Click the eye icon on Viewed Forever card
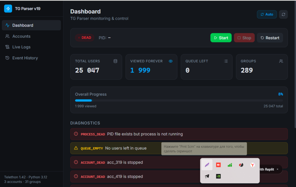This screenshot has width=296, height=187. pyautogui.click(x=171, y=61)
